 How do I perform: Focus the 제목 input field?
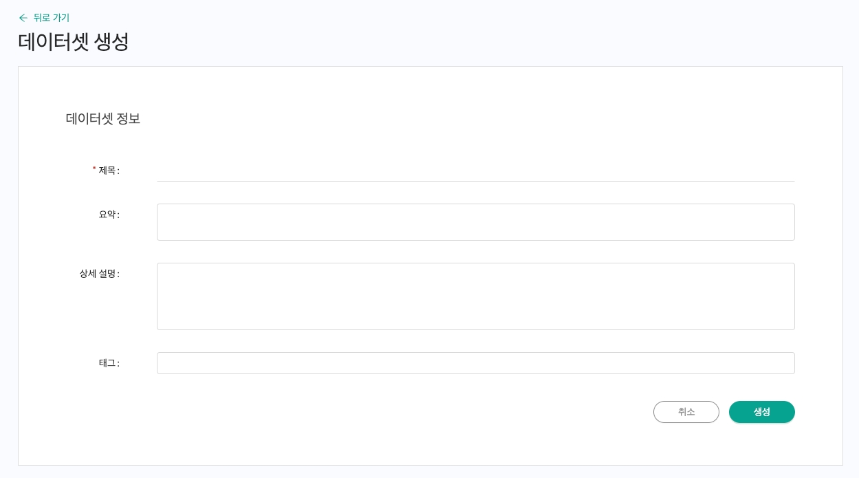(475, 171)
